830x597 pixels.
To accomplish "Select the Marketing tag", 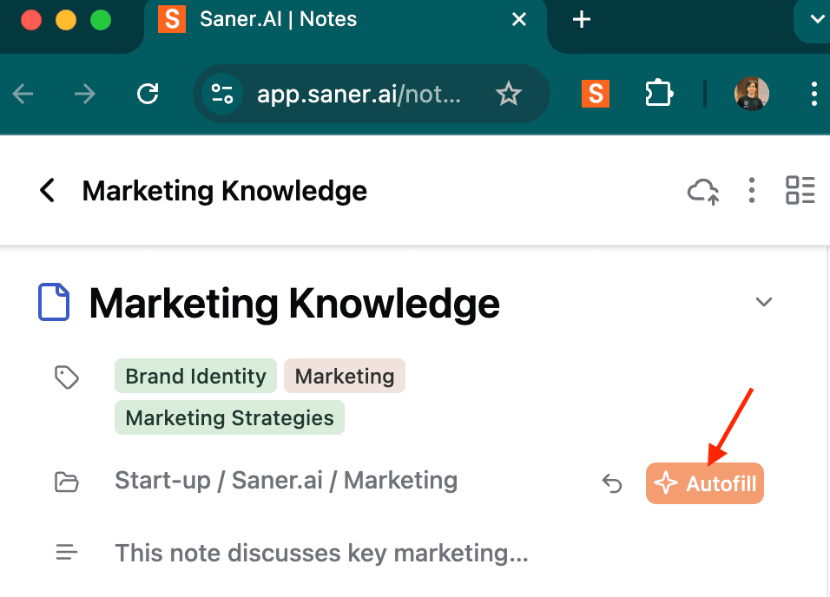I will point(345,376).
